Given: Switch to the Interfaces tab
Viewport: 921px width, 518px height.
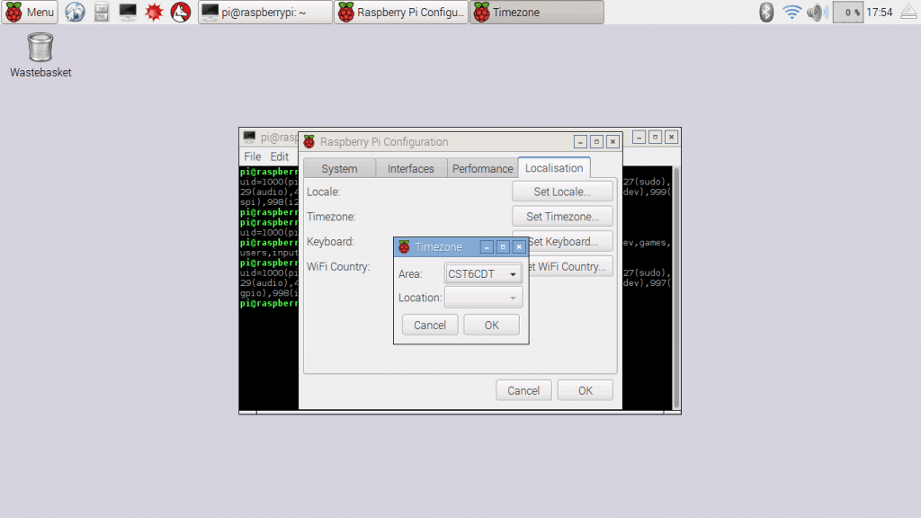Looking at the screenshot, I should tap(410, 168).
